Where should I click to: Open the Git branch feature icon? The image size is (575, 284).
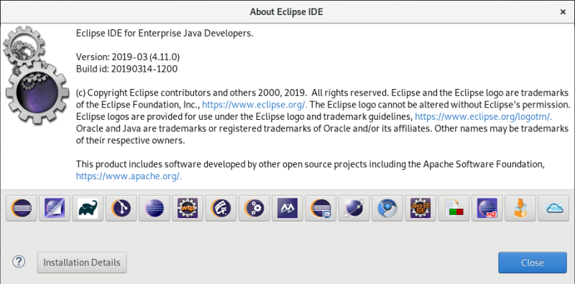pos(121,208)
